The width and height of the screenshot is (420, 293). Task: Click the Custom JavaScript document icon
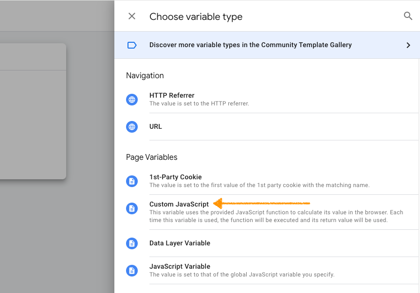[132, 208]
